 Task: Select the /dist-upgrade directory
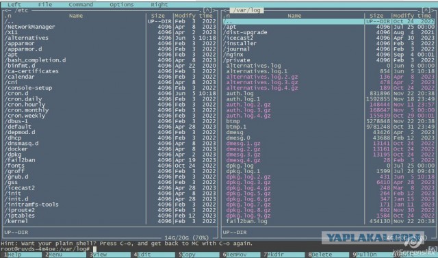click(328, 32)
